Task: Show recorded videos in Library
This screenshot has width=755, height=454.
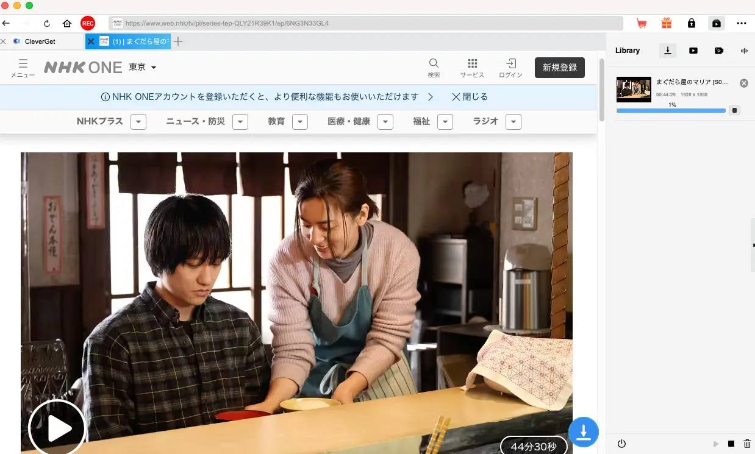Action: [x=719, y=51]
